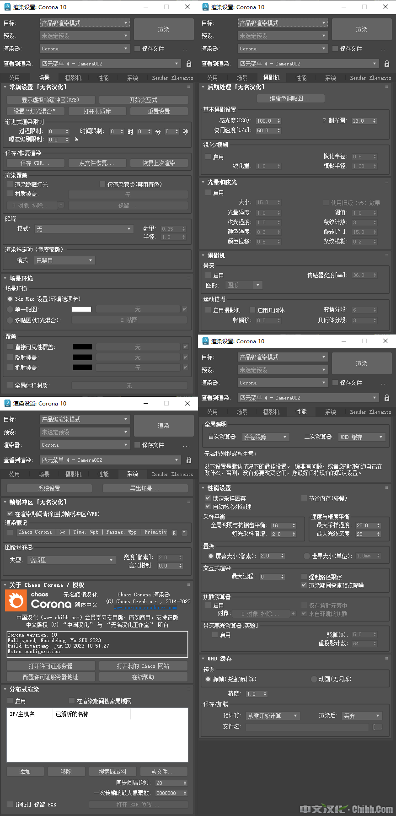This screenshot has width=396, height=816.
Task: Click the Chaos Corona logo in 关于 section
Action: coord(16,600)
